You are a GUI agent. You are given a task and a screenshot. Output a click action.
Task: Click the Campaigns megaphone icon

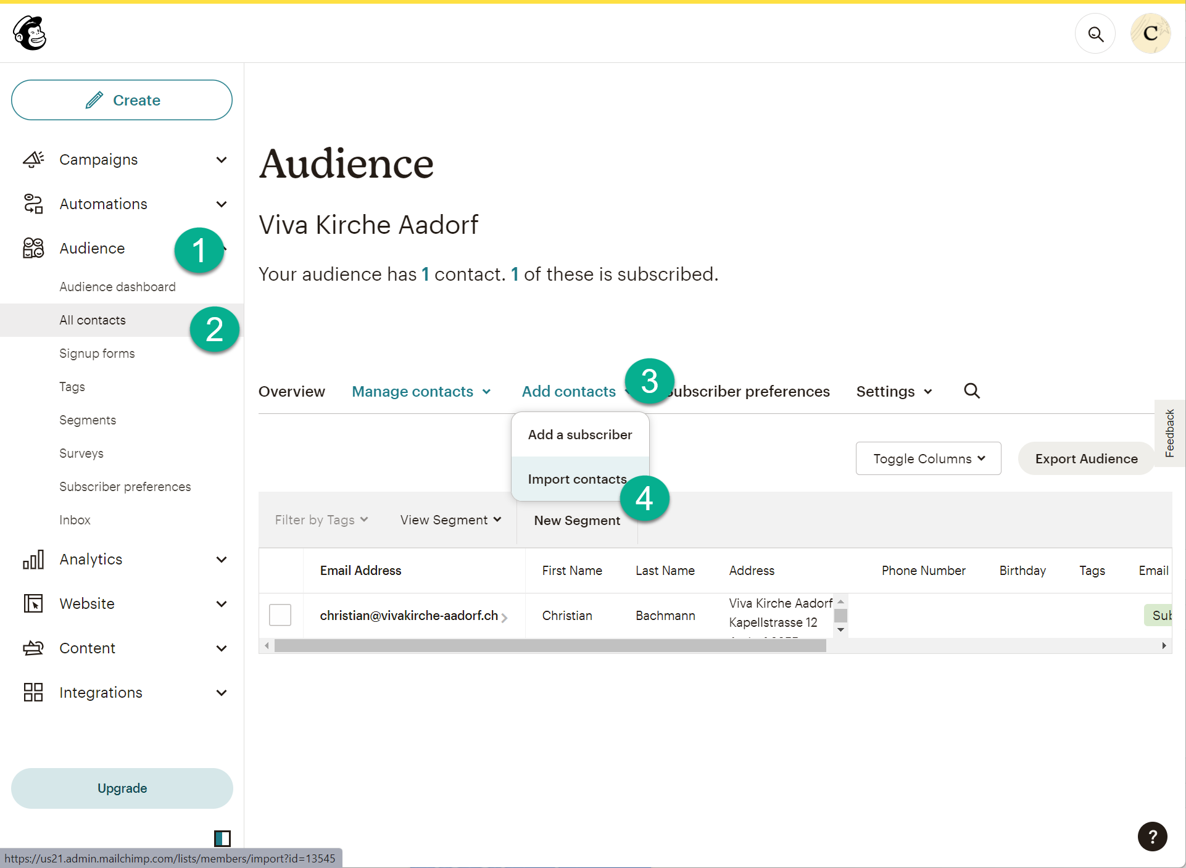tap(33, 160)
